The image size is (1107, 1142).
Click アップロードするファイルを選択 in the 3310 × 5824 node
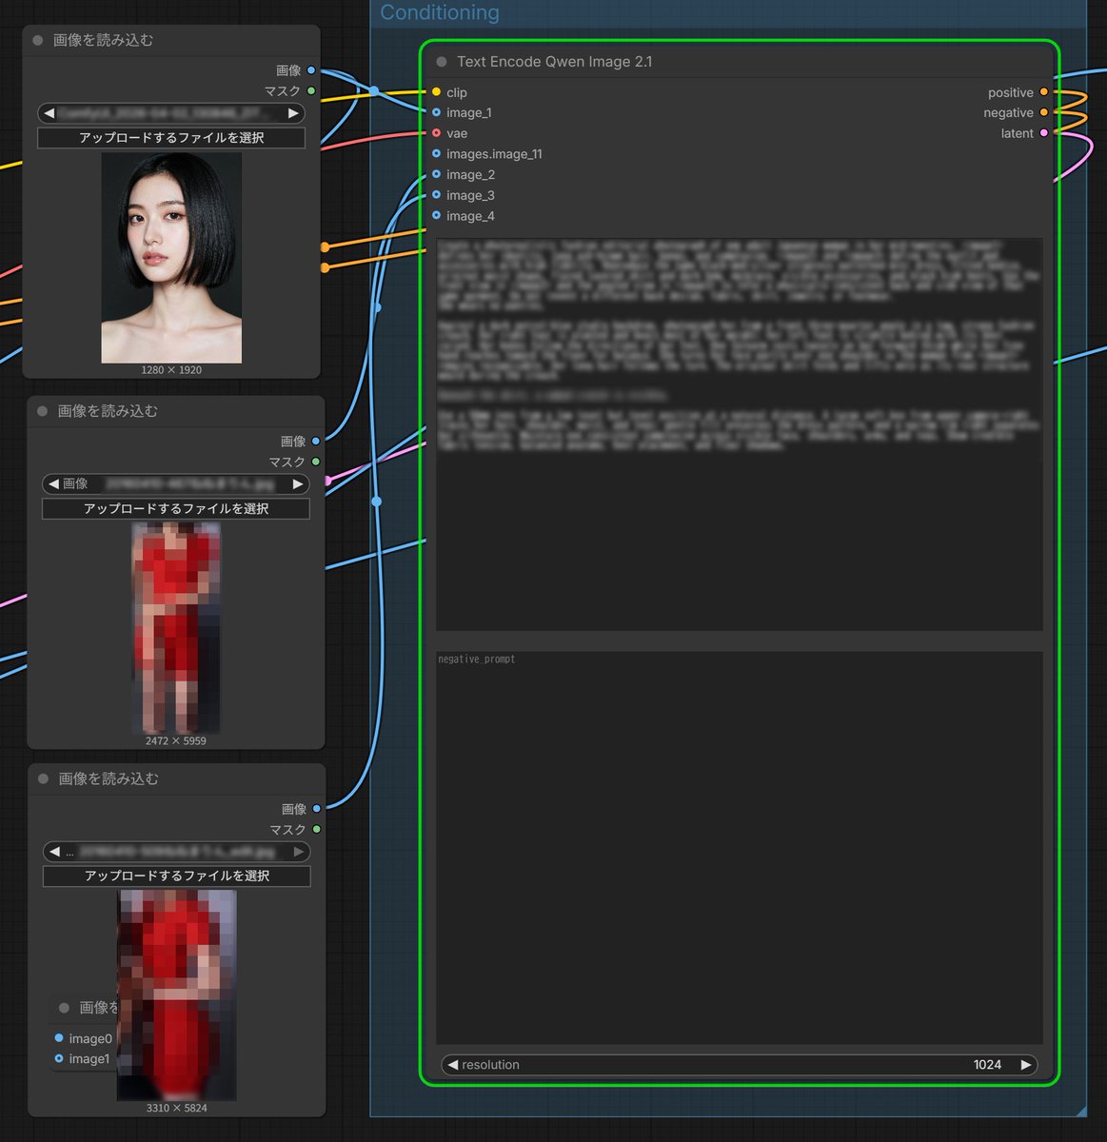[177, 876]
